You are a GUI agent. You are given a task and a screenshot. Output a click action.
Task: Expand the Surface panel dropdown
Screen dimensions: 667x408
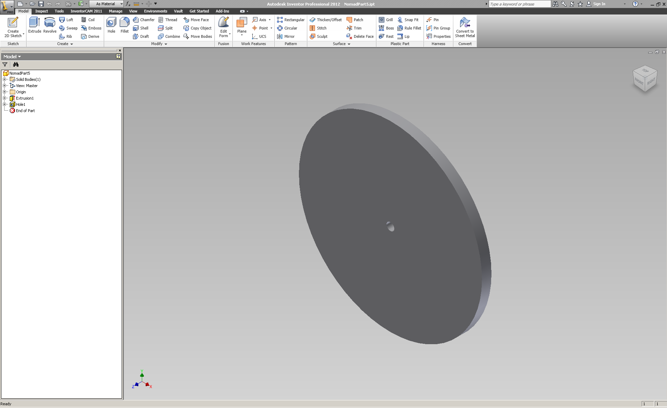coord(341,44)
